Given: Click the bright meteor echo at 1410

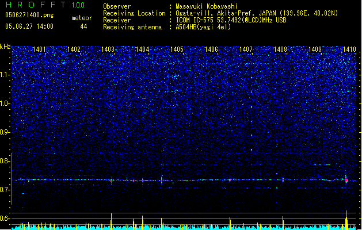Looking at the screenshot, I should (x=346, y=180).
